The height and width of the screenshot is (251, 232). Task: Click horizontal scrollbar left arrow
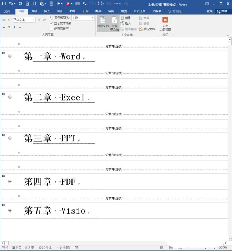tap(3, 243)
